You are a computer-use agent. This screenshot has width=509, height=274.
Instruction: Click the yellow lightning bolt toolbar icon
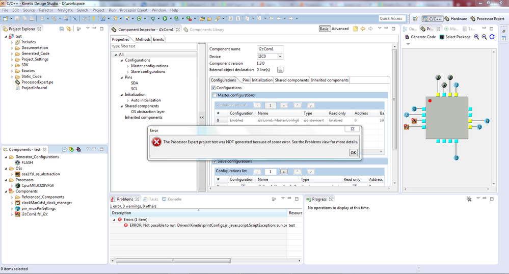(93, 19)
